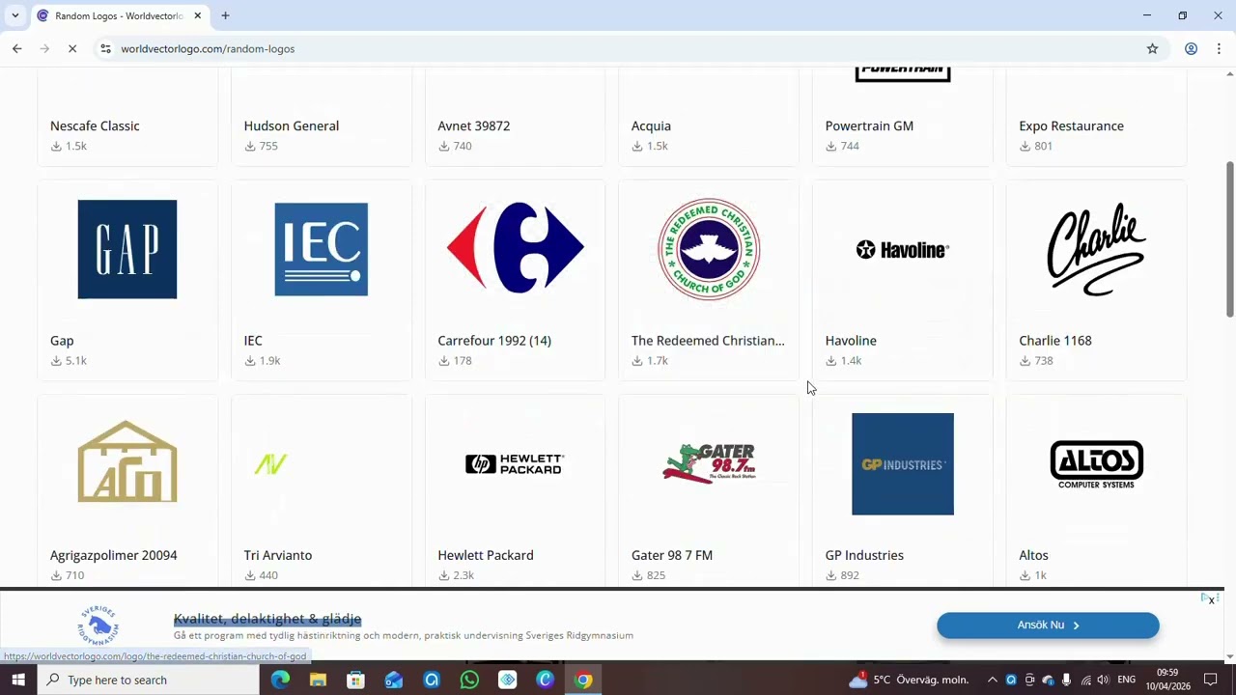
Task: Open Microsoft Store from the taskbar
Action: pyautogui.click(x=355, y=680)
